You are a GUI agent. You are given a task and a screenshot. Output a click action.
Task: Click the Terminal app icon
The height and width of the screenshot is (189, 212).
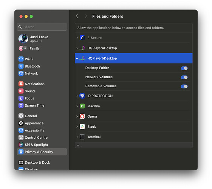(82, 137)
